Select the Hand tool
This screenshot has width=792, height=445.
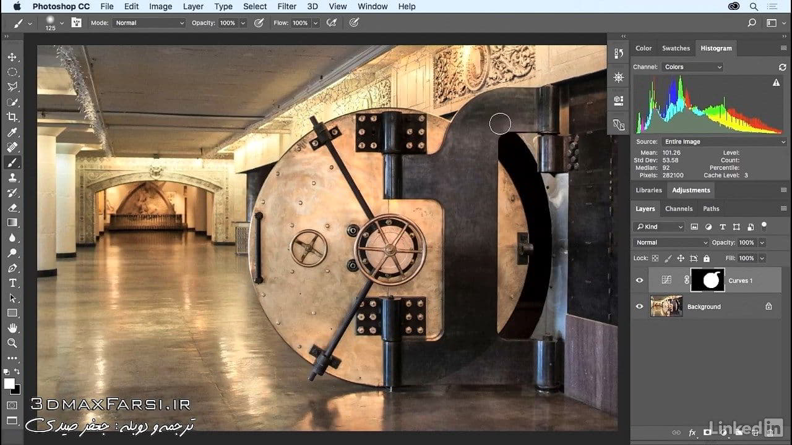pos(12,328)
